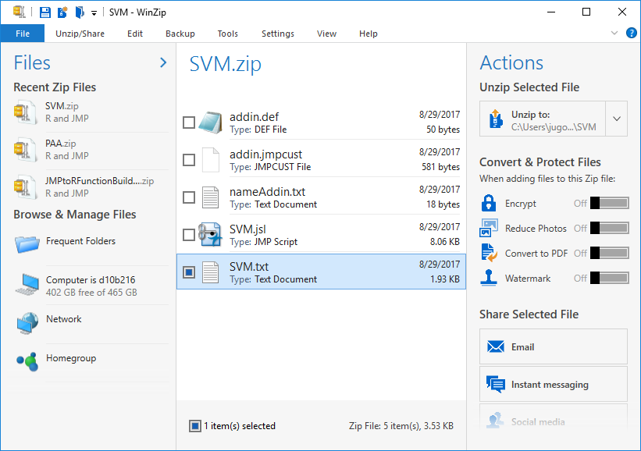Click the addin.def file icon
The width and height of the screenshot is (641, 451).
[x=209, y=122]
